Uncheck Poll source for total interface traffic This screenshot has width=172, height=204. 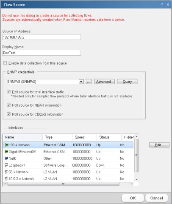click(x=9, y=92)
